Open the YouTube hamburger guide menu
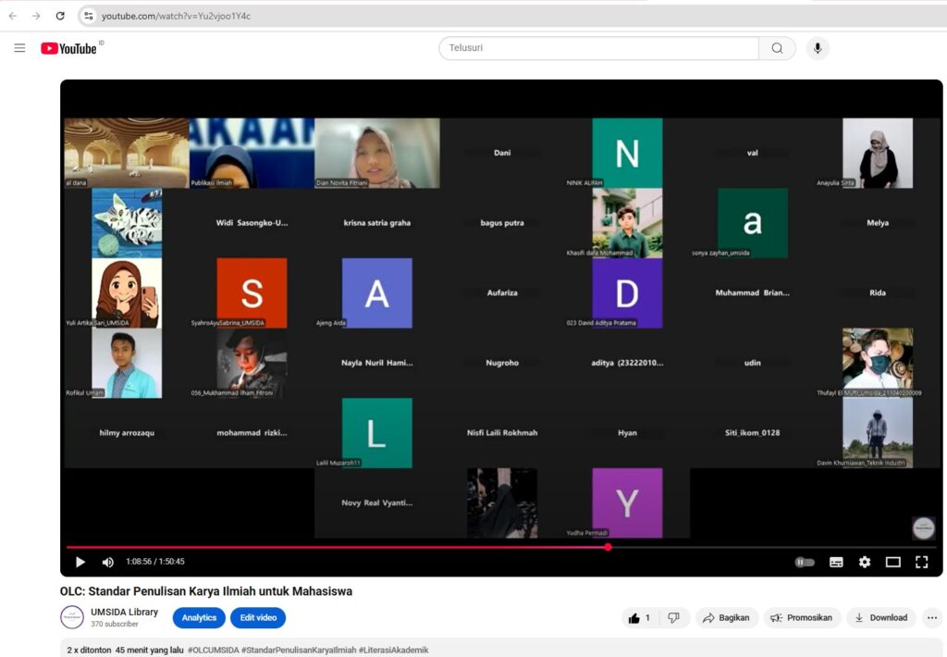The height and width of the screenshot is (657, 947). coord(19,48)
